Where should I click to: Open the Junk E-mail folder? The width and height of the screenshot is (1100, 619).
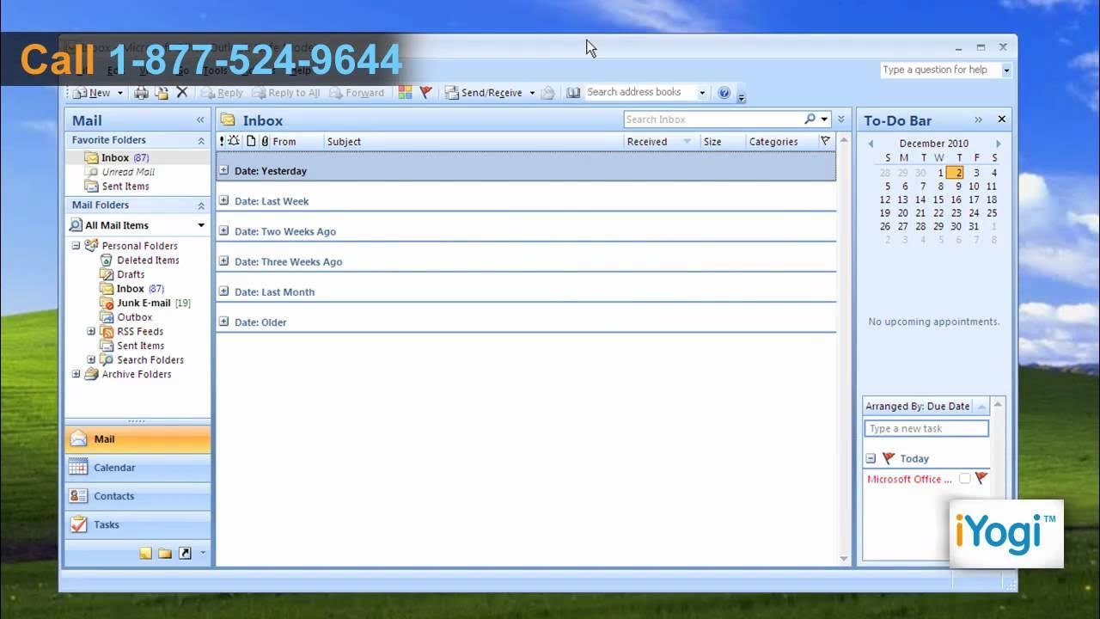coord(144,303)
